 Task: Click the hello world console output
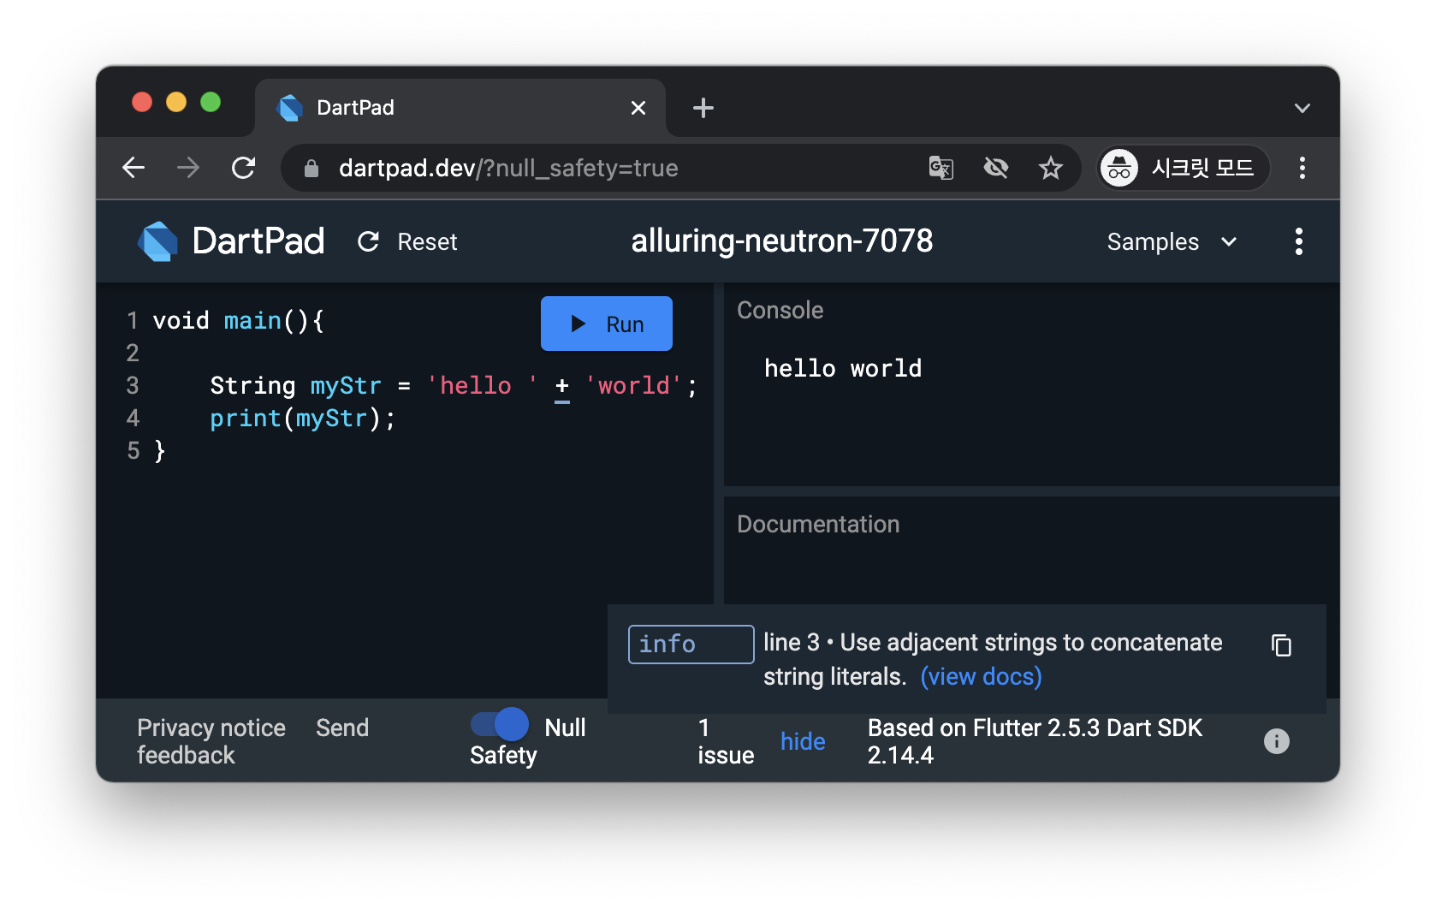click(843, 368)
